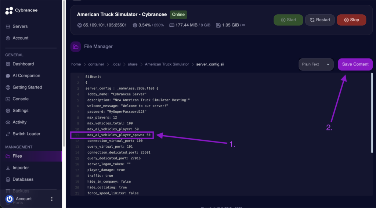Click the Online status badge

point(178,15)
